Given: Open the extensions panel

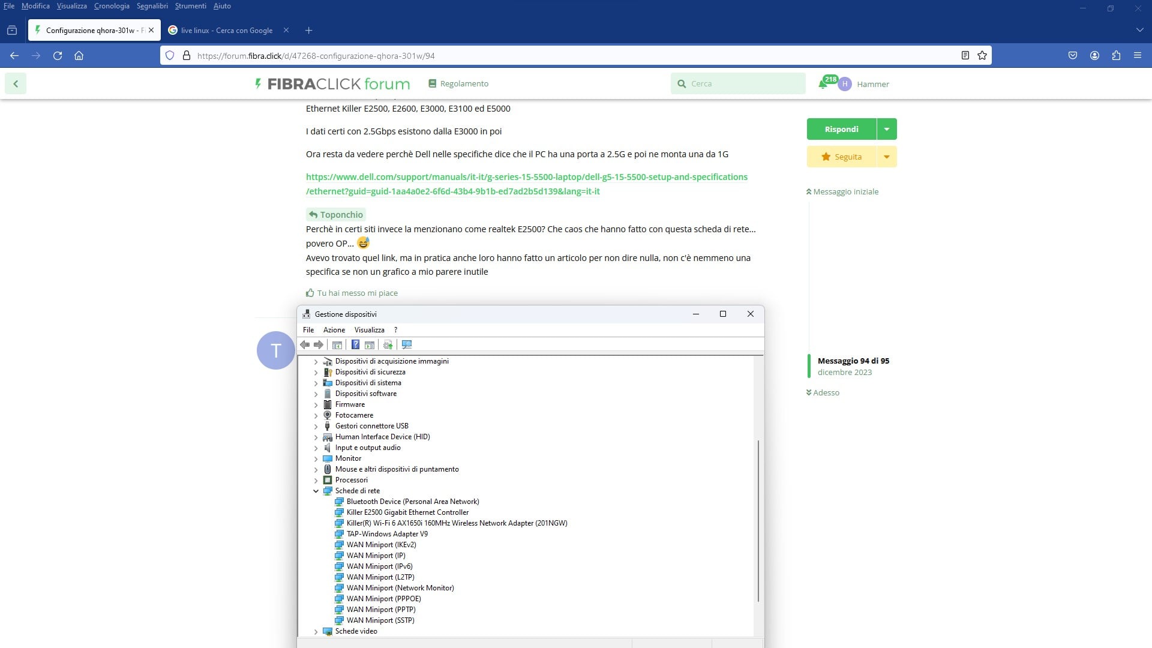Looking at the screenshot, I should (x=1116, y=55).
